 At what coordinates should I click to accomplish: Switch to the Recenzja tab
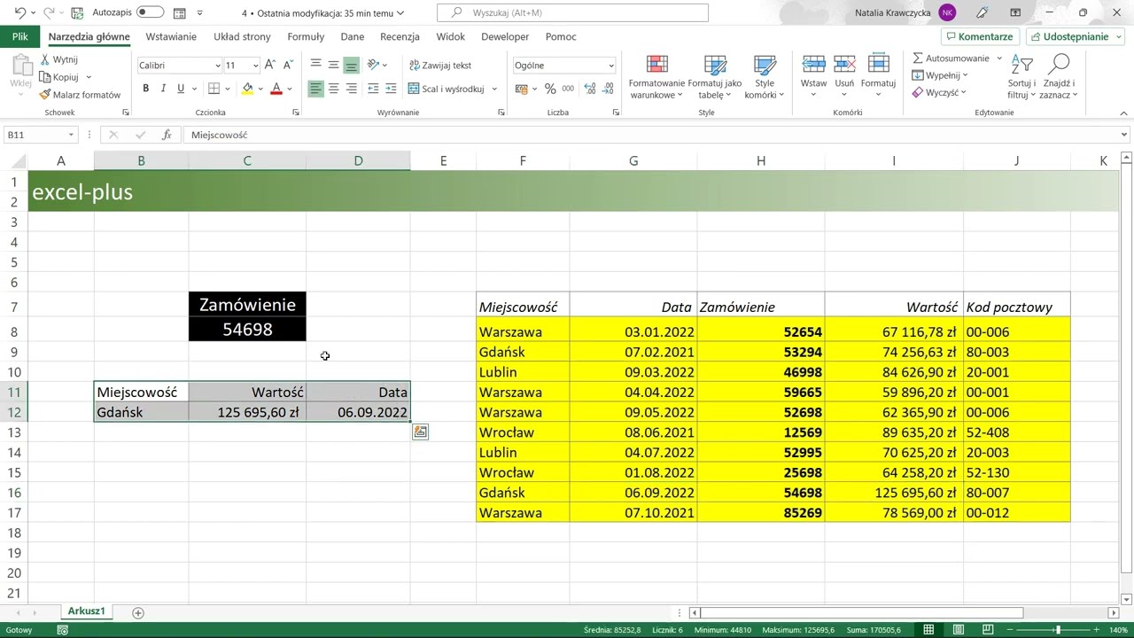tap(400, 36)
